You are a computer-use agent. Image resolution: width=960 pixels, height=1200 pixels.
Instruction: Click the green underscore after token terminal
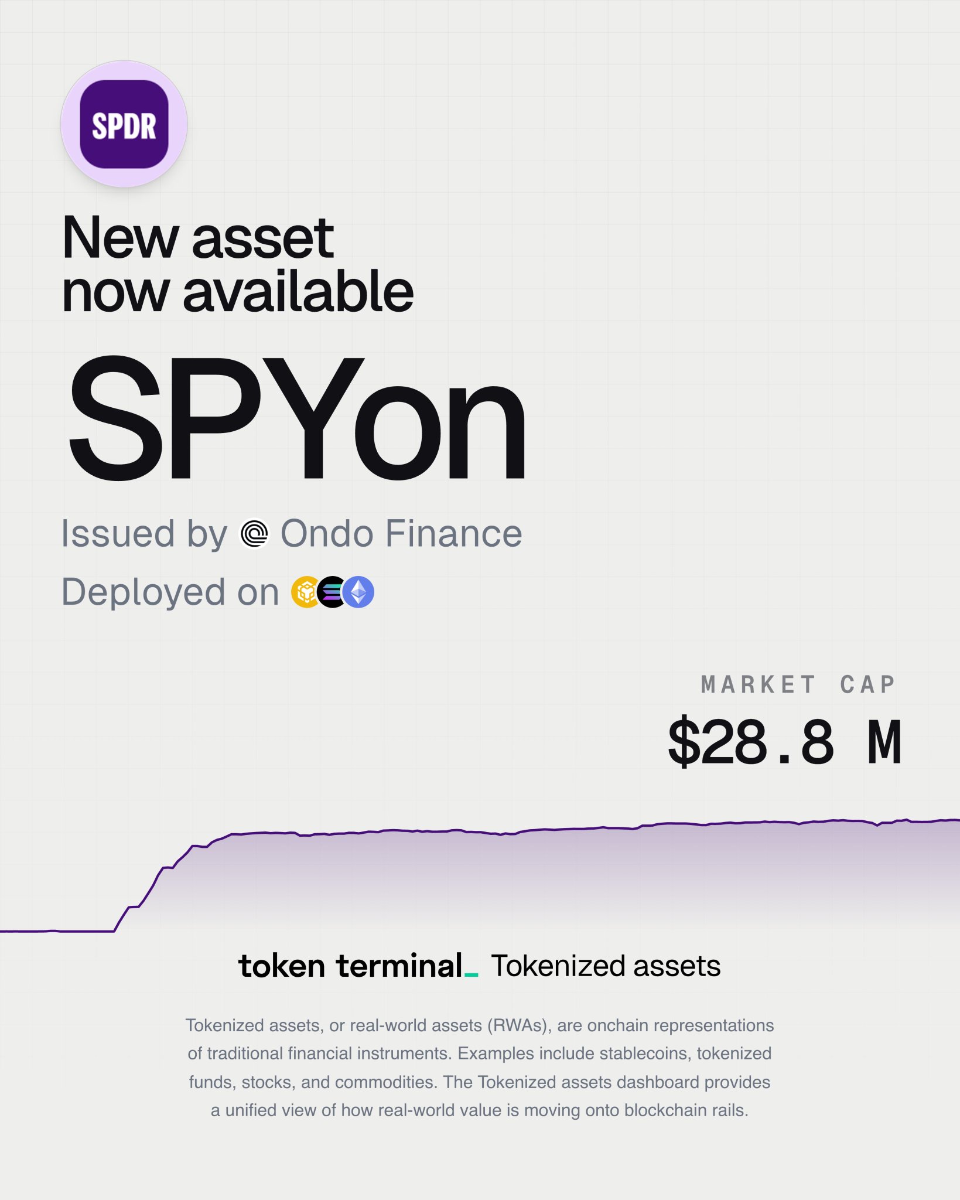[472, 975]
